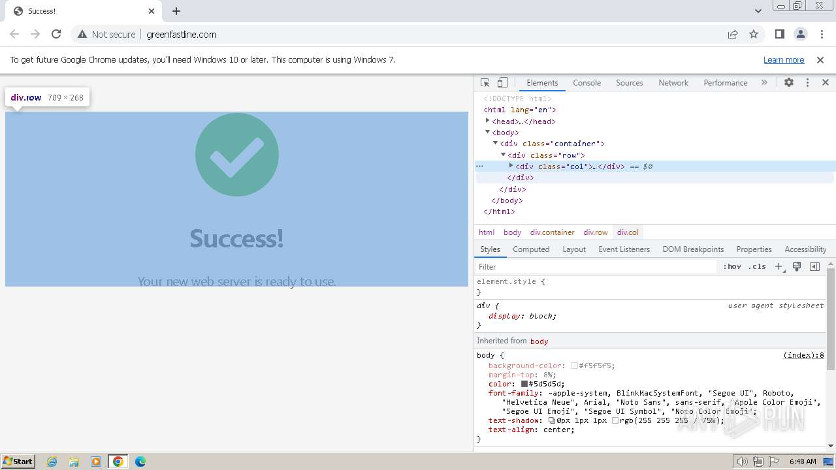Open the tab search dropdown arrow
This screenshot has width=836, height=470.
point(758,10)
